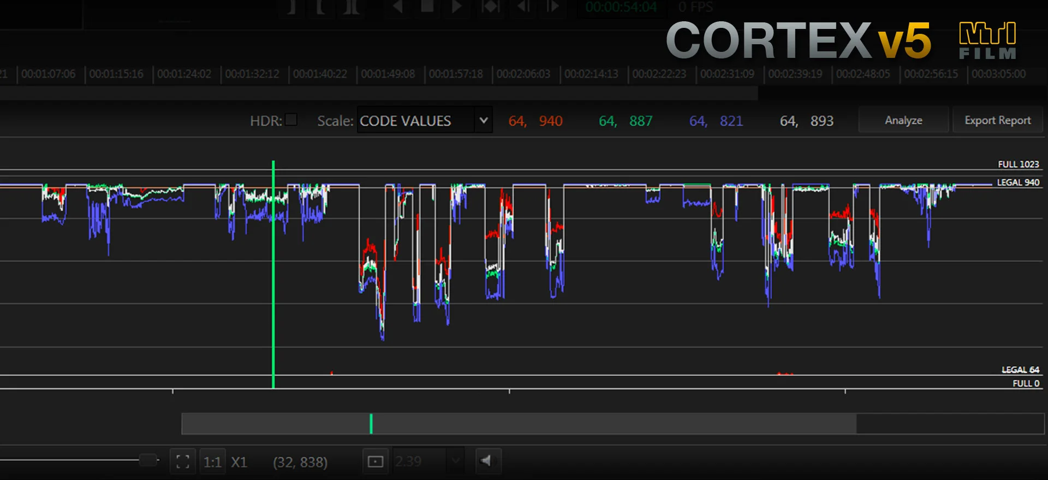Screen dimensions: 1048x480
Task: Click the green playhead line in graph
Action: click(273, 274)
